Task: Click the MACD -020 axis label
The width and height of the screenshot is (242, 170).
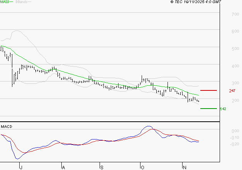Action: coord(234,144)
